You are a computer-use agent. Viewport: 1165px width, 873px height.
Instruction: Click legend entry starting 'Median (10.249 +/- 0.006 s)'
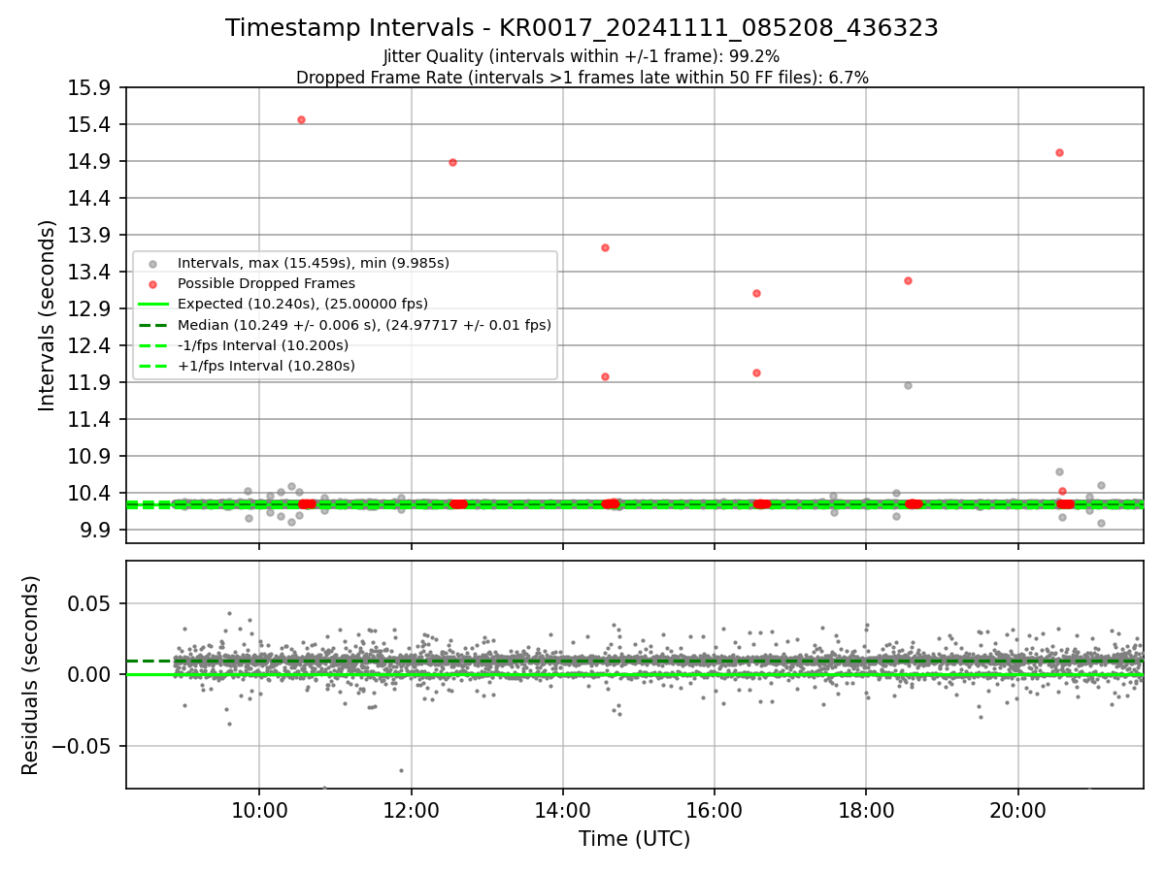[364, 325]
